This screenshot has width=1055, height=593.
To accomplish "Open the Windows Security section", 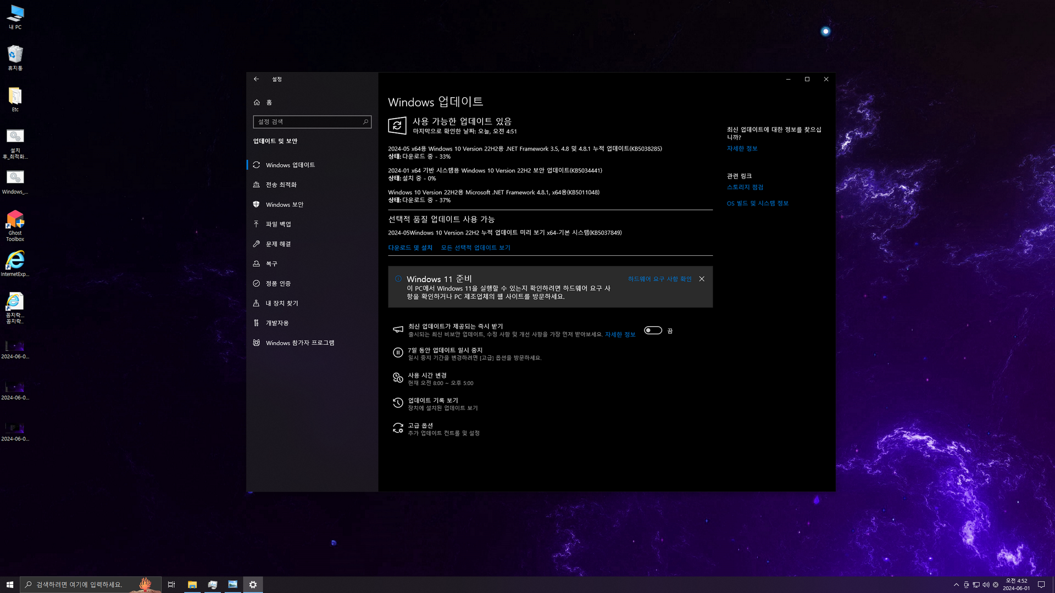I will 284,204.
